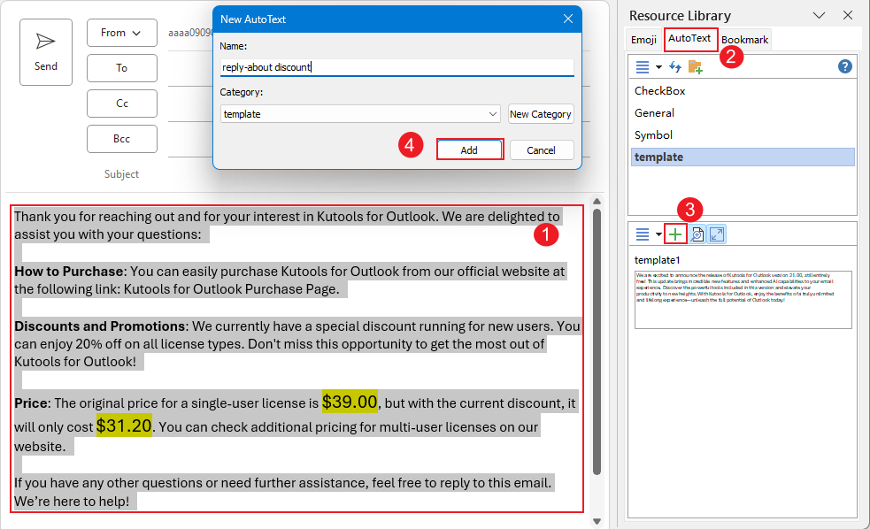Click the new category folder icon

[x=696, y=67]
